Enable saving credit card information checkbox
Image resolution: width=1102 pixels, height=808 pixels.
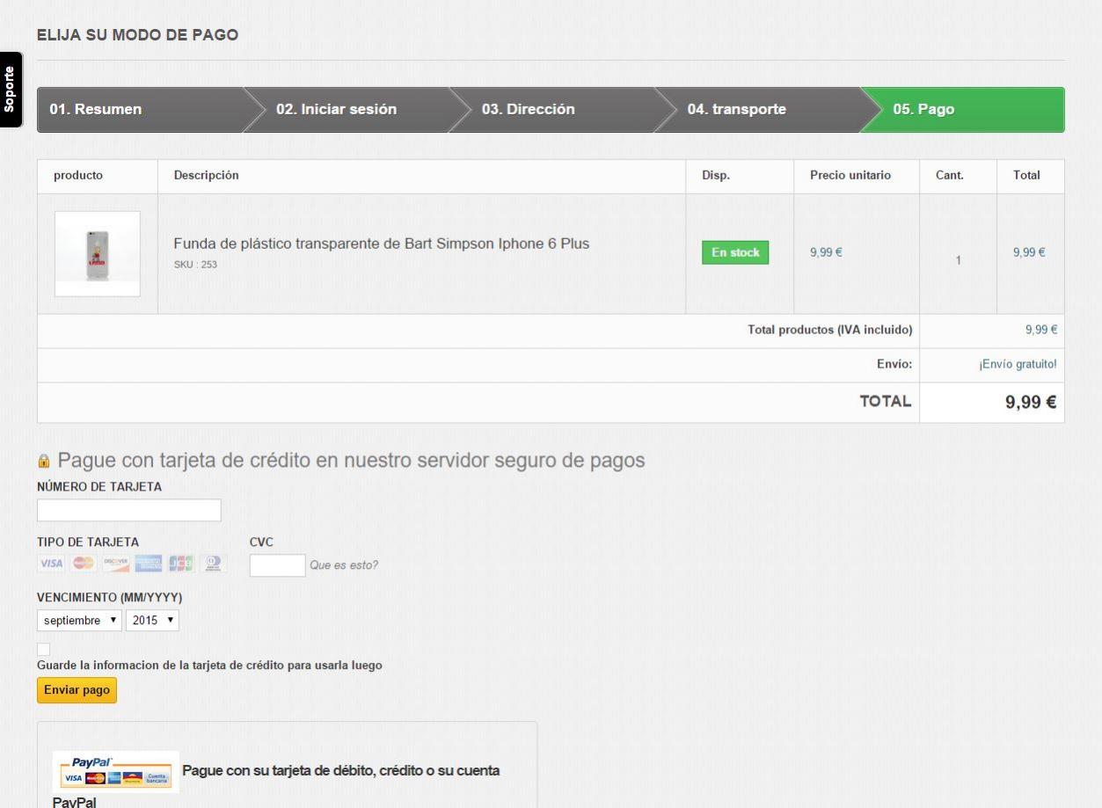click(44, 650)
